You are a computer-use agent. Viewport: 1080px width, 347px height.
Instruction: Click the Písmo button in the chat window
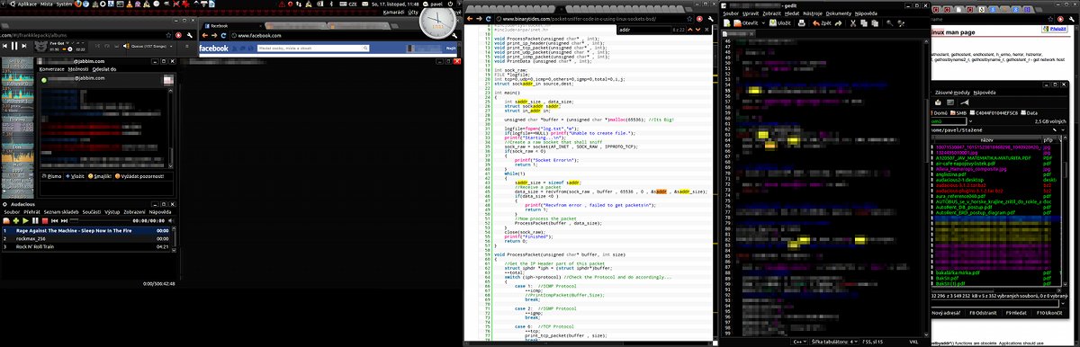click(52, 176)
